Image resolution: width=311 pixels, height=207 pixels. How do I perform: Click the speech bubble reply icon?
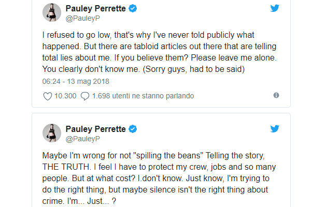click(x=85, y=96)
